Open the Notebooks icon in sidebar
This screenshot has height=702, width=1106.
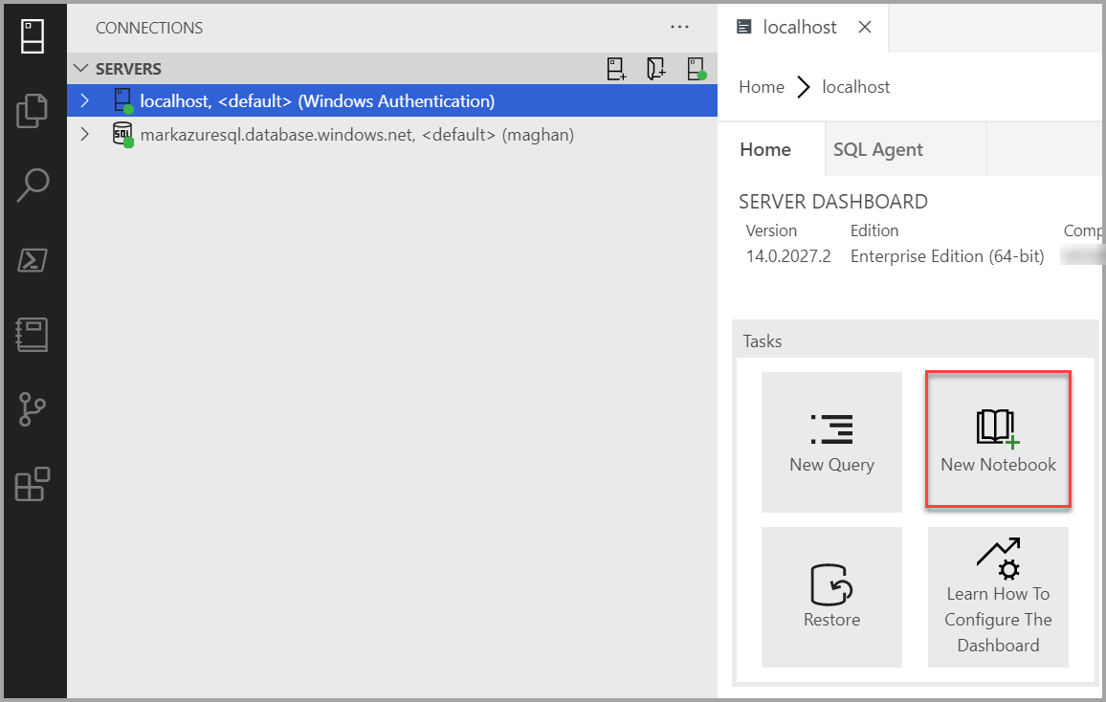coord(33,335)
